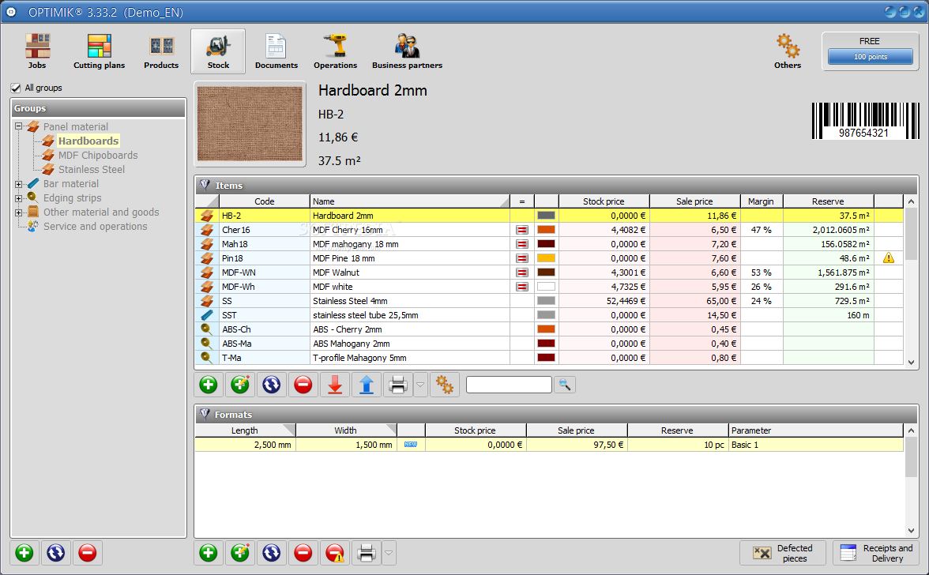Click the red minus with warning button

point(335,553)
